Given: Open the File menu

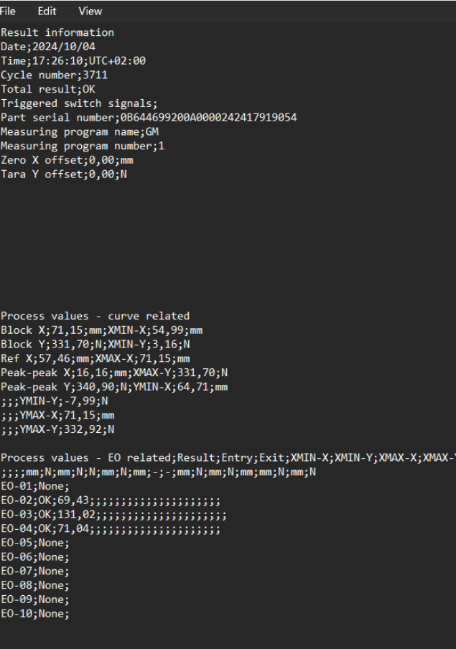Looking at the screenshot, I should (x=10, y=11).
